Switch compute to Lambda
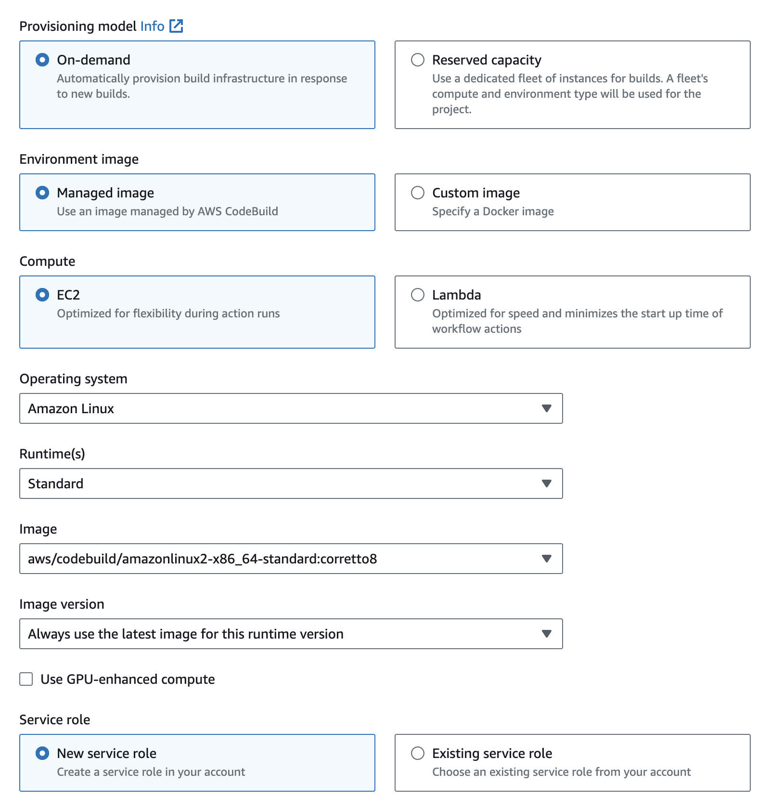Viewport: 770px width, 810px height. 418,295
